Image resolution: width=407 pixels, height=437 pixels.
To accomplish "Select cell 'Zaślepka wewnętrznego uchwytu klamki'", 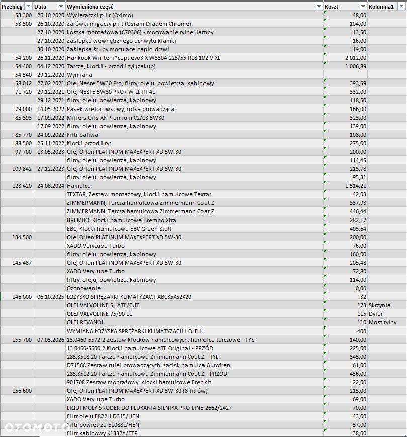I will tap(194, 41).
